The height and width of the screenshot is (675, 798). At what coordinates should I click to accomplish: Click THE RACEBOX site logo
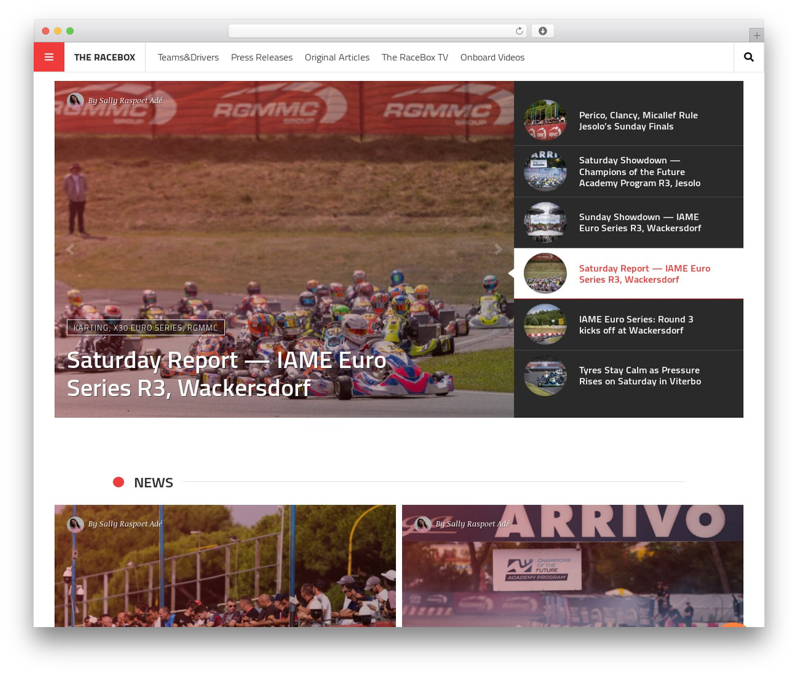[x=105, y=57]
